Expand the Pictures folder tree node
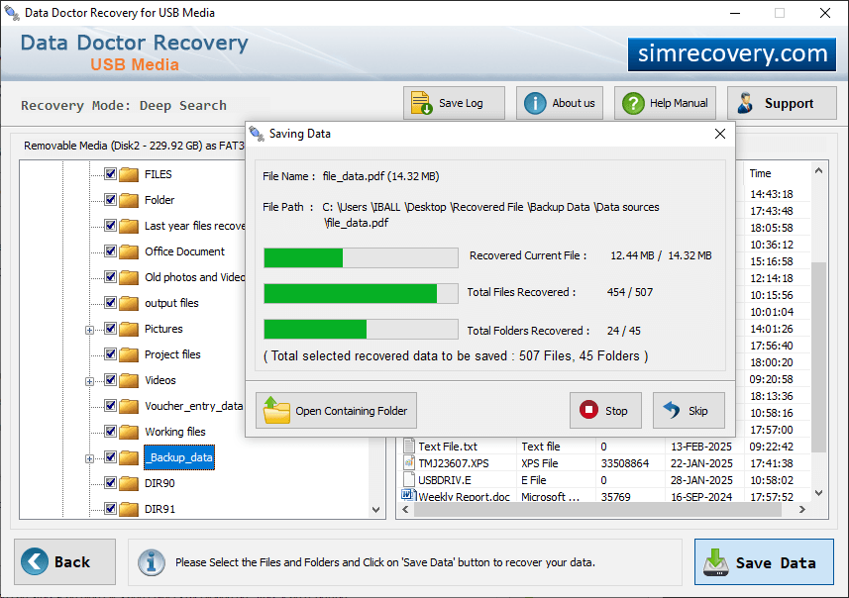The width and height of the screenshot is (849, 598). 89,330
